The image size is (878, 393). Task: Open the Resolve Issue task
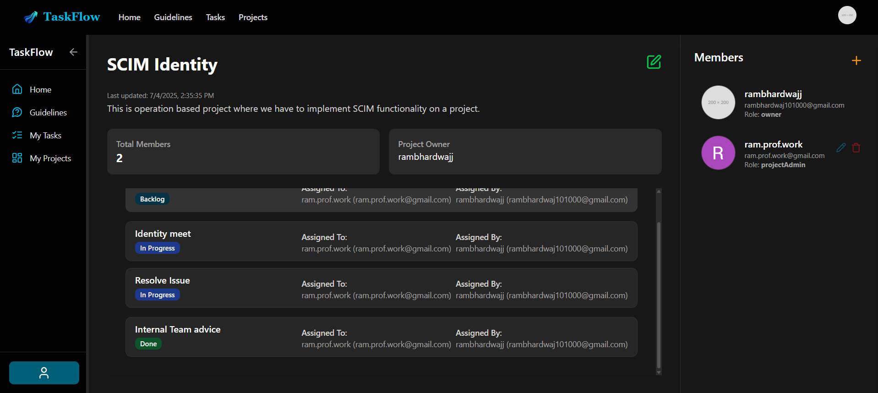(381, 288)
